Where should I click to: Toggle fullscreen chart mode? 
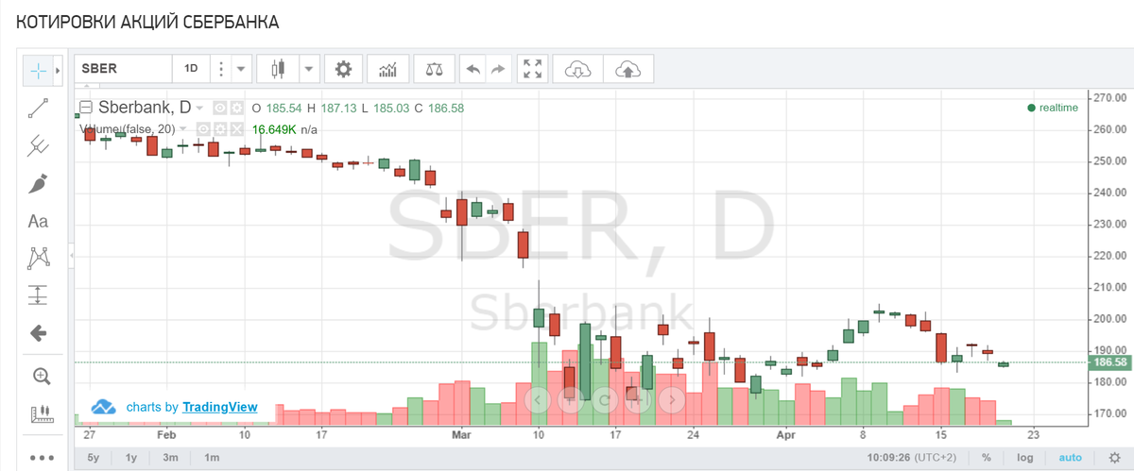tap(533, 69)
